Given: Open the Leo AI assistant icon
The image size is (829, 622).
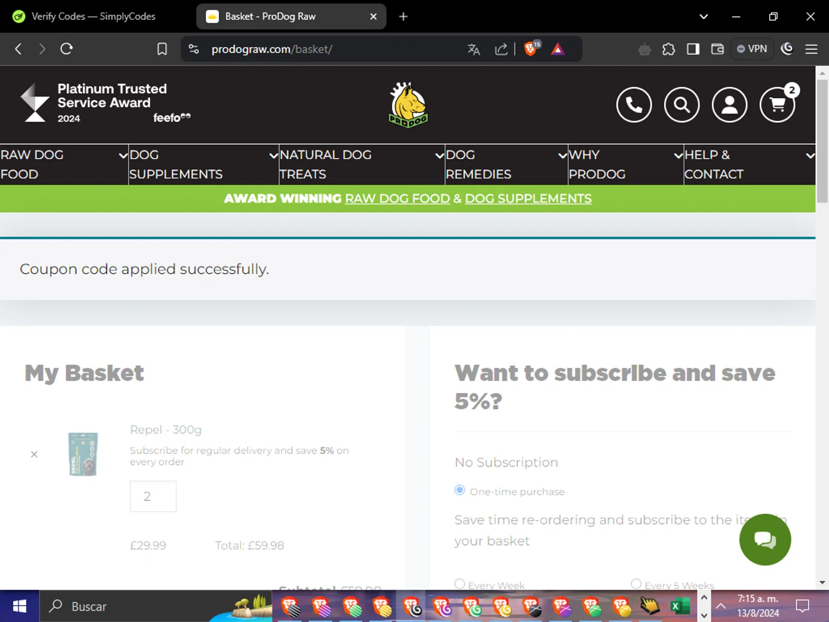Looking at the screenshot, I should pos(787,49).
